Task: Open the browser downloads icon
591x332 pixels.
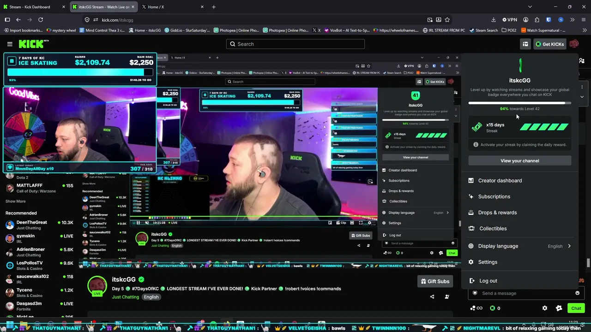Action: (x=494, y=20)
